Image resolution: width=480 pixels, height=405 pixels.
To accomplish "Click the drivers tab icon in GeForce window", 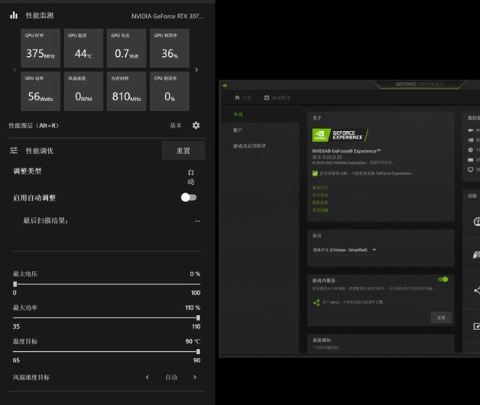I will point(267,97).
